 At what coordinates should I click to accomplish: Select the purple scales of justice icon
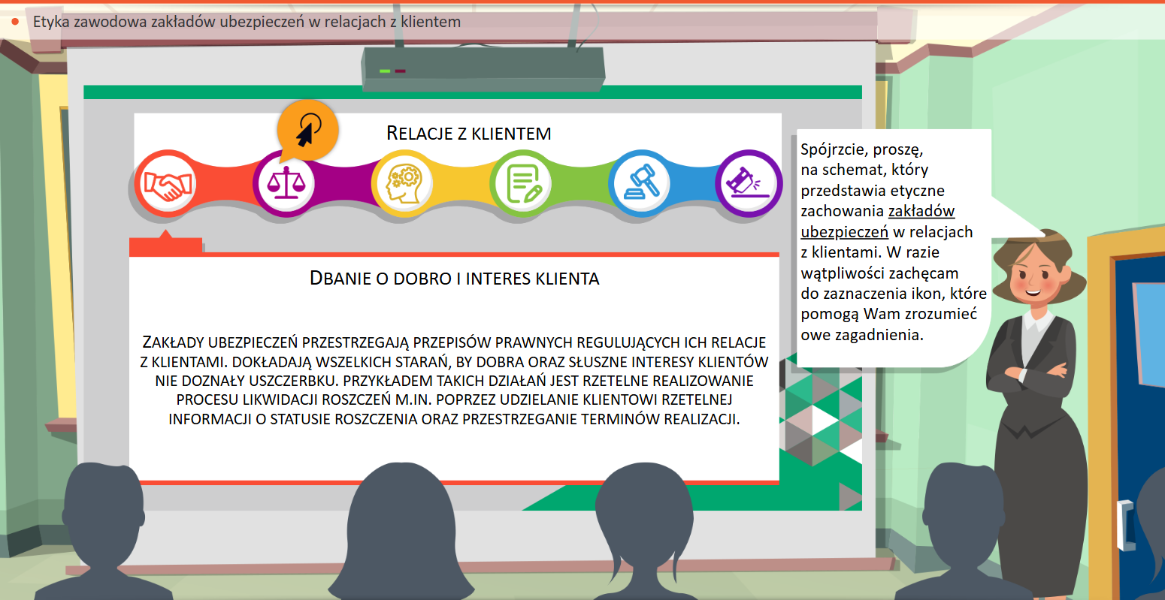(x=285, y=184)
